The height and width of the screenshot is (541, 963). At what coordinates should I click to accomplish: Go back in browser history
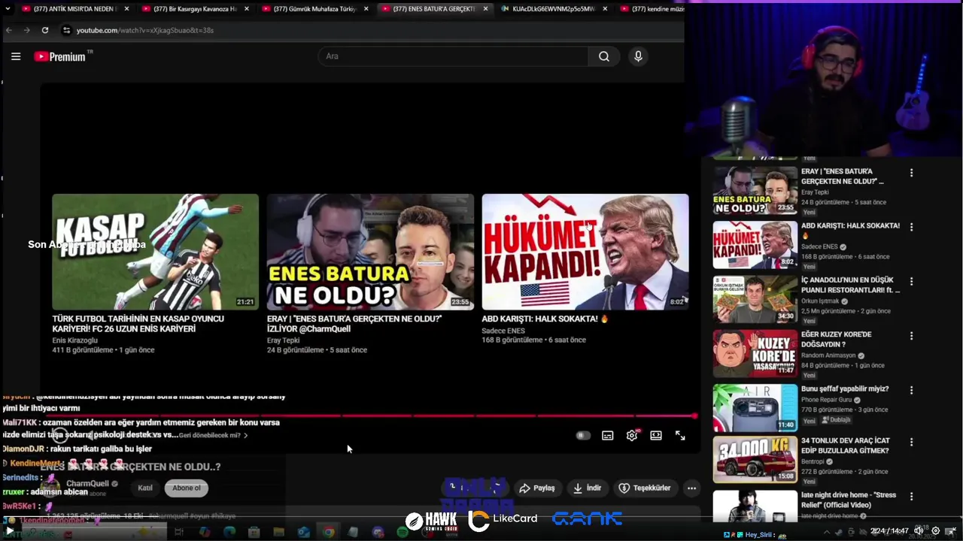[9, 30]
